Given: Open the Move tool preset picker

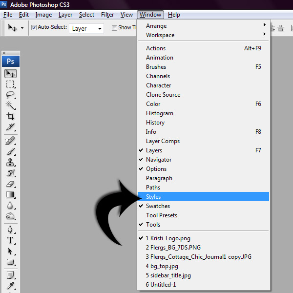Looking at the screenshot, I should point(22,28).
